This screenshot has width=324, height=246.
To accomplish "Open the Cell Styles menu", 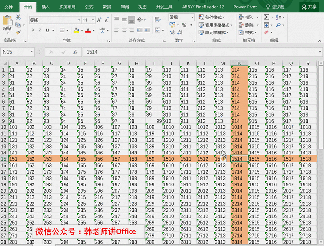I will click(x=214, y=32).
